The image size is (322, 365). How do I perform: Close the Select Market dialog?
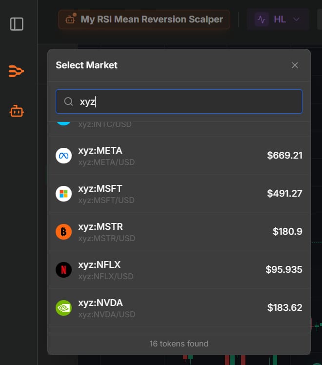295,65
